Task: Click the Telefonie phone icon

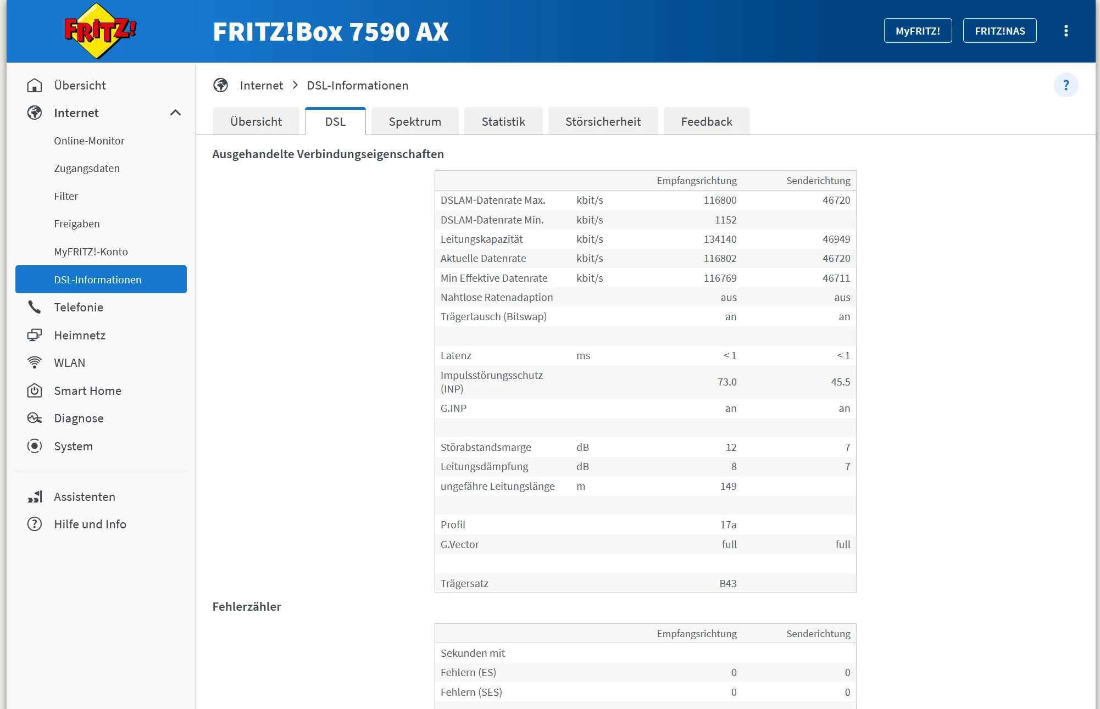Action: pos(34,308)
